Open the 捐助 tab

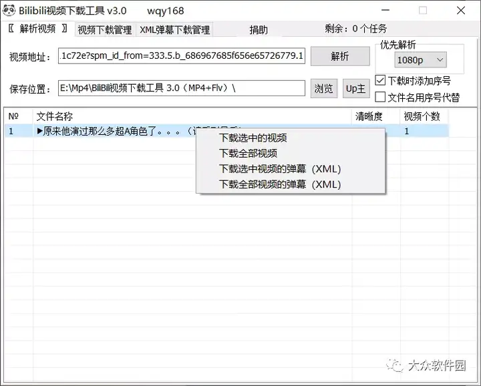(x=259, y=30)
